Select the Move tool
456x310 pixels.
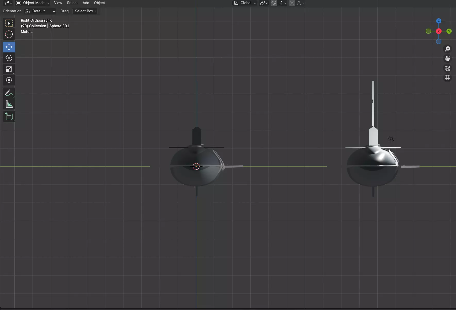pyautogui.click(x=9, y=47)
